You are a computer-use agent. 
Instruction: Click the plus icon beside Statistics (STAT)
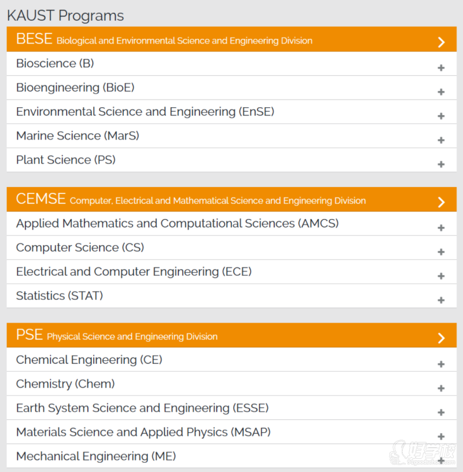(441, 300)
